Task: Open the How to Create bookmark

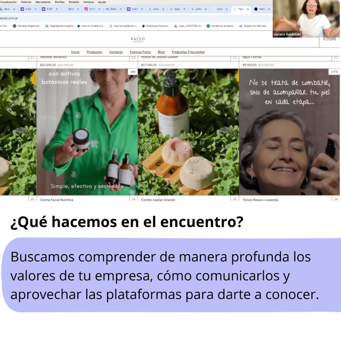Action: click(92, 26)
